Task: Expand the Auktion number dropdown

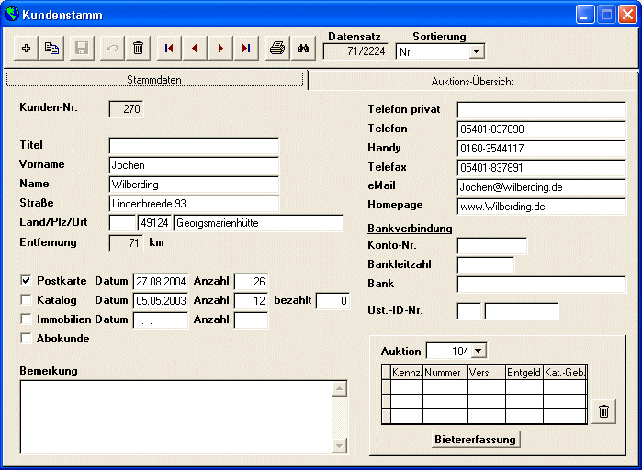Action: tap(479, 351)
